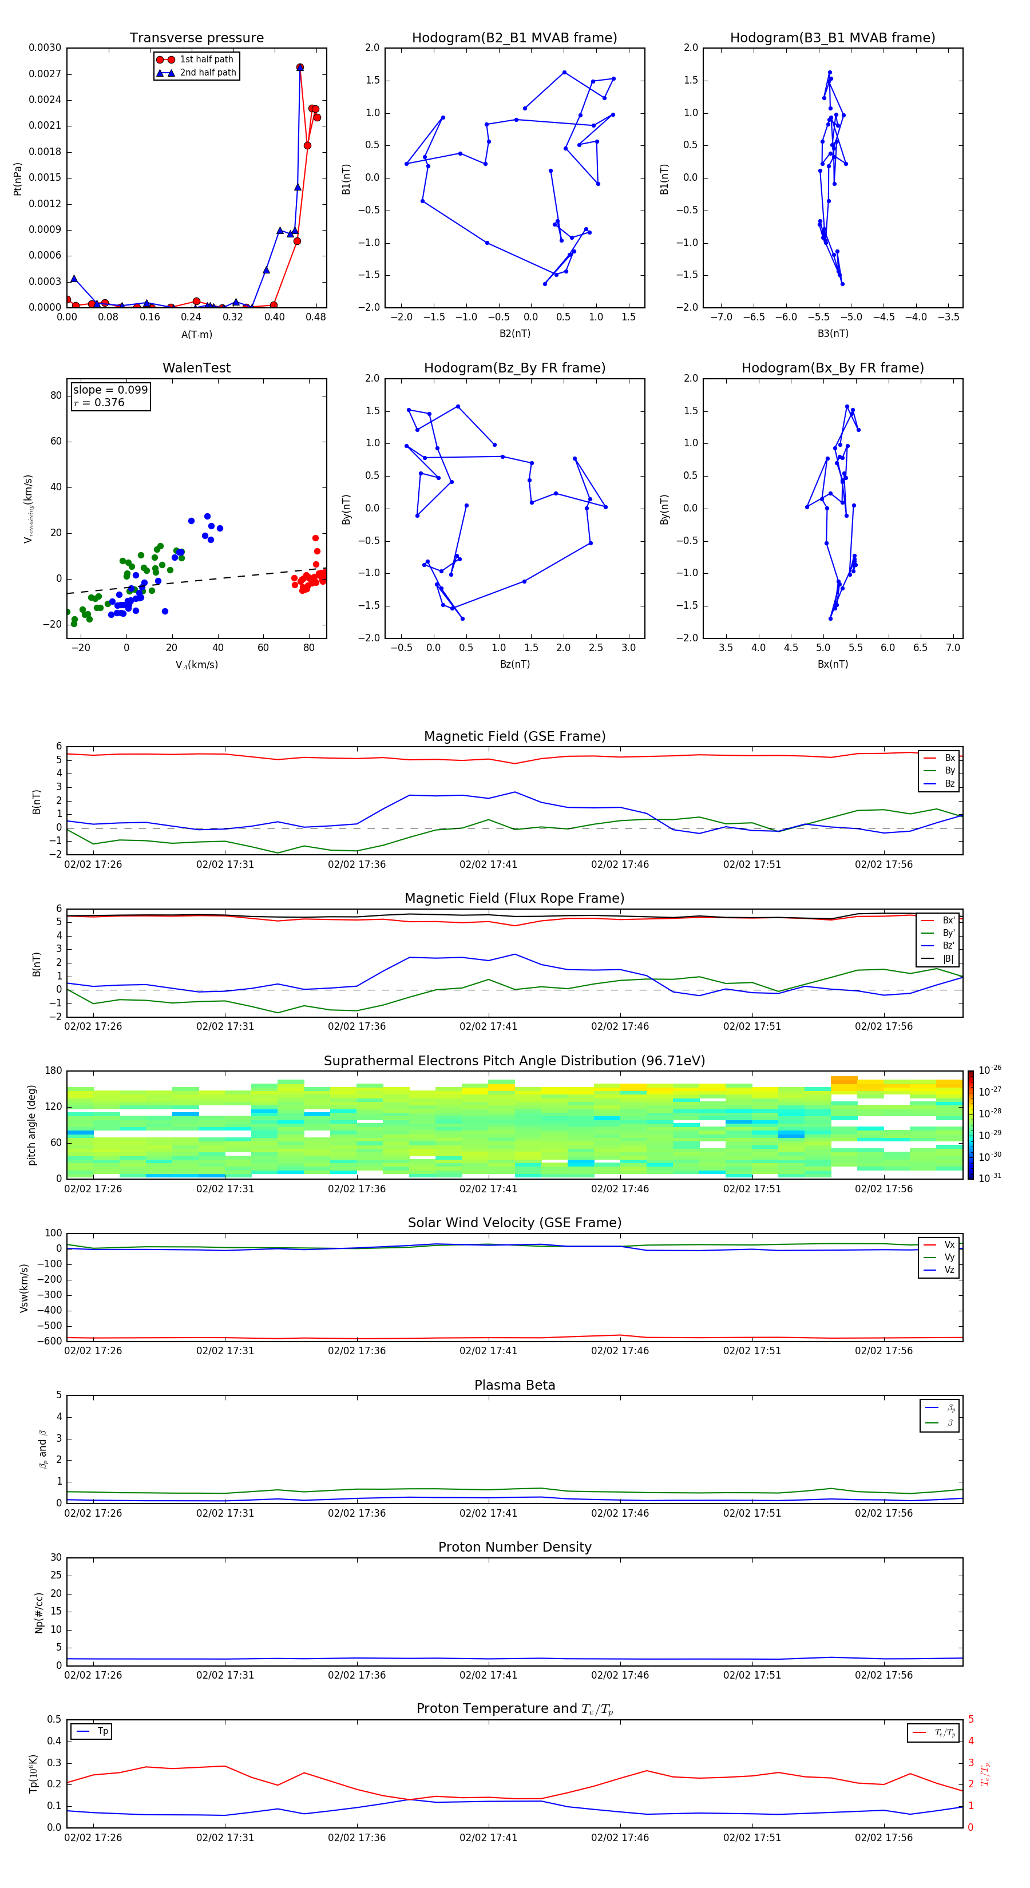
Task: Click the 'Plasma Beta' plot title
Action: 514,1385
